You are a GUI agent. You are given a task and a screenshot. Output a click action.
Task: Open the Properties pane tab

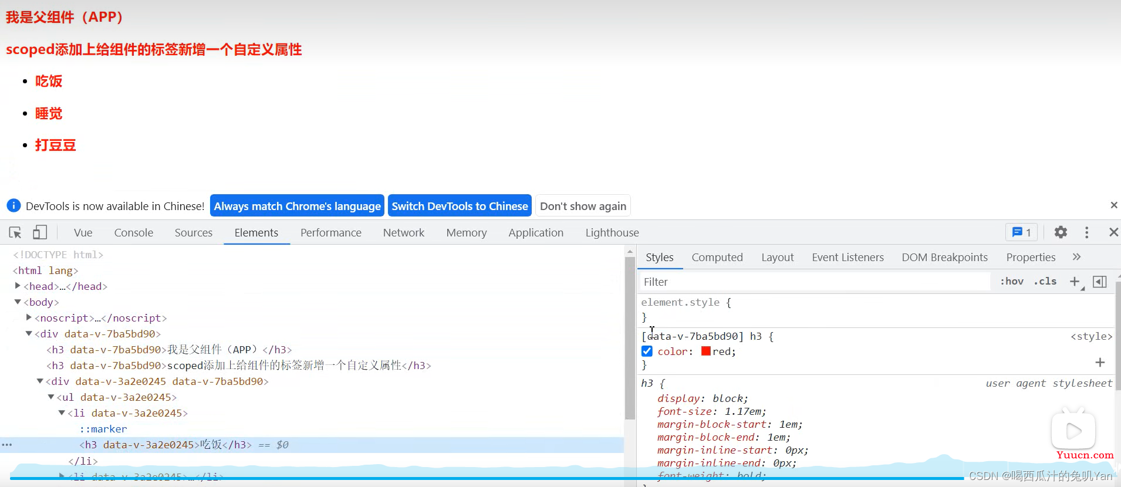(x=1031, y=257)
